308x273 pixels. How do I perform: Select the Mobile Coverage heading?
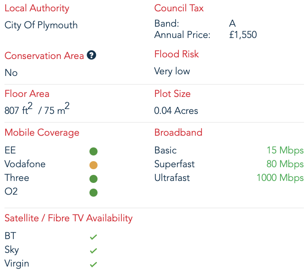pyautogui.click(x=42, y=132)
